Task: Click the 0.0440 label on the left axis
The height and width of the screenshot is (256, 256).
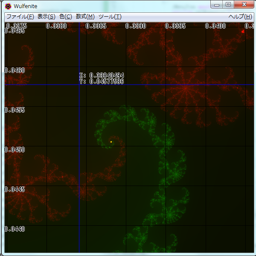Action: point(15,229)
